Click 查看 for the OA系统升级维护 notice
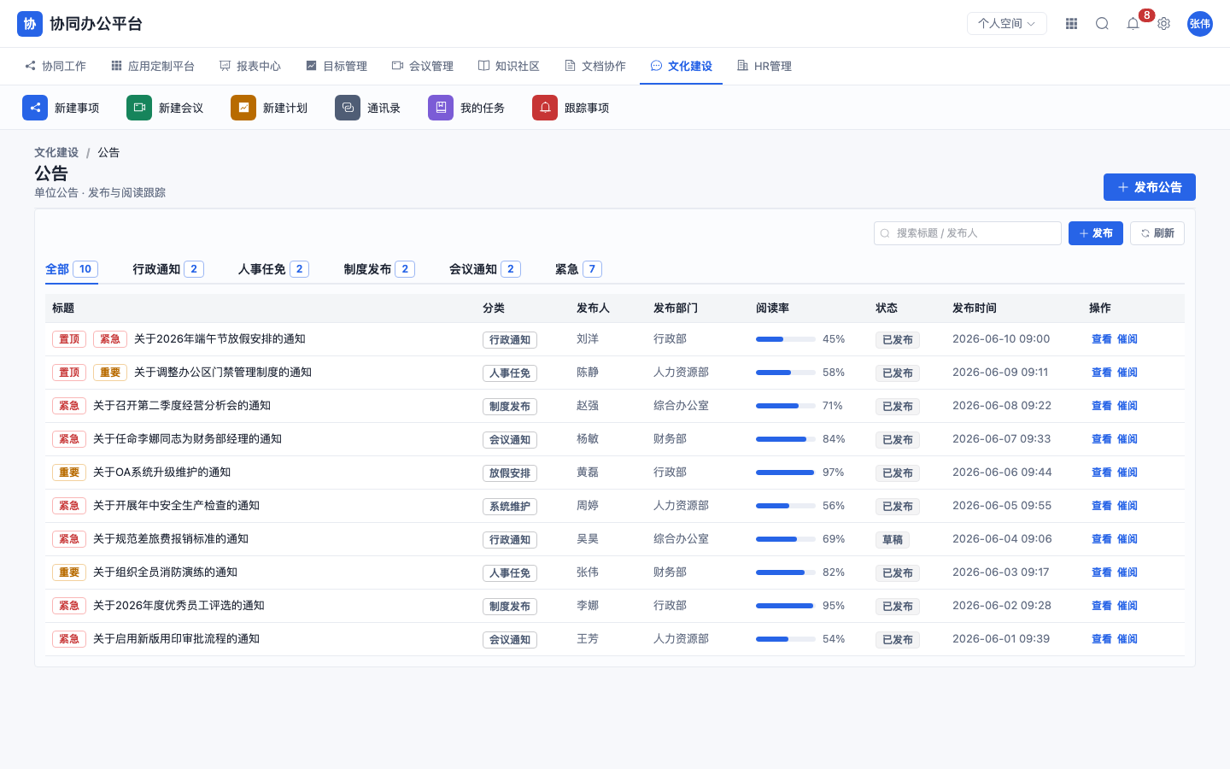The height and width of the screenshot is (769, 1230). 1102,473
